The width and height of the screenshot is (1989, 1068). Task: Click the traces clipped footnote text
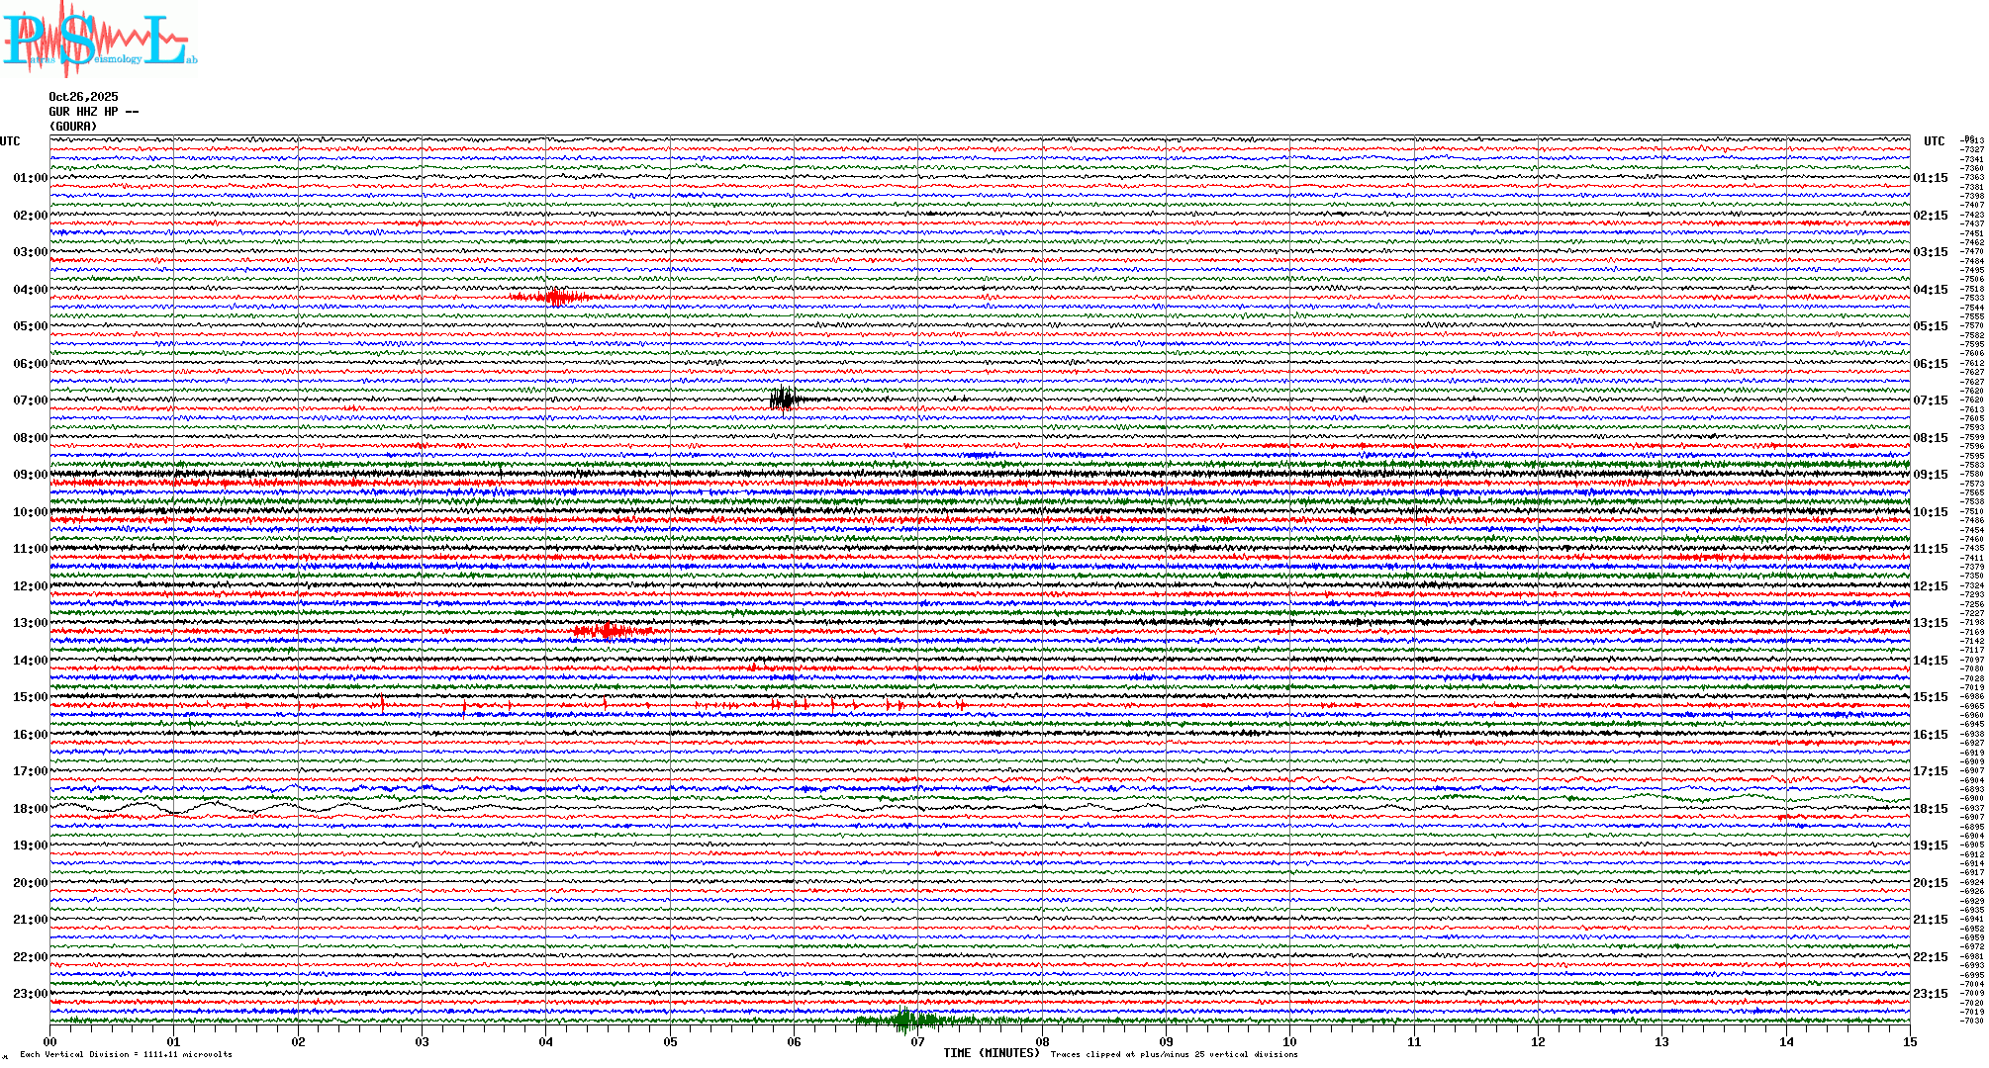(x=1174, y=1054)
